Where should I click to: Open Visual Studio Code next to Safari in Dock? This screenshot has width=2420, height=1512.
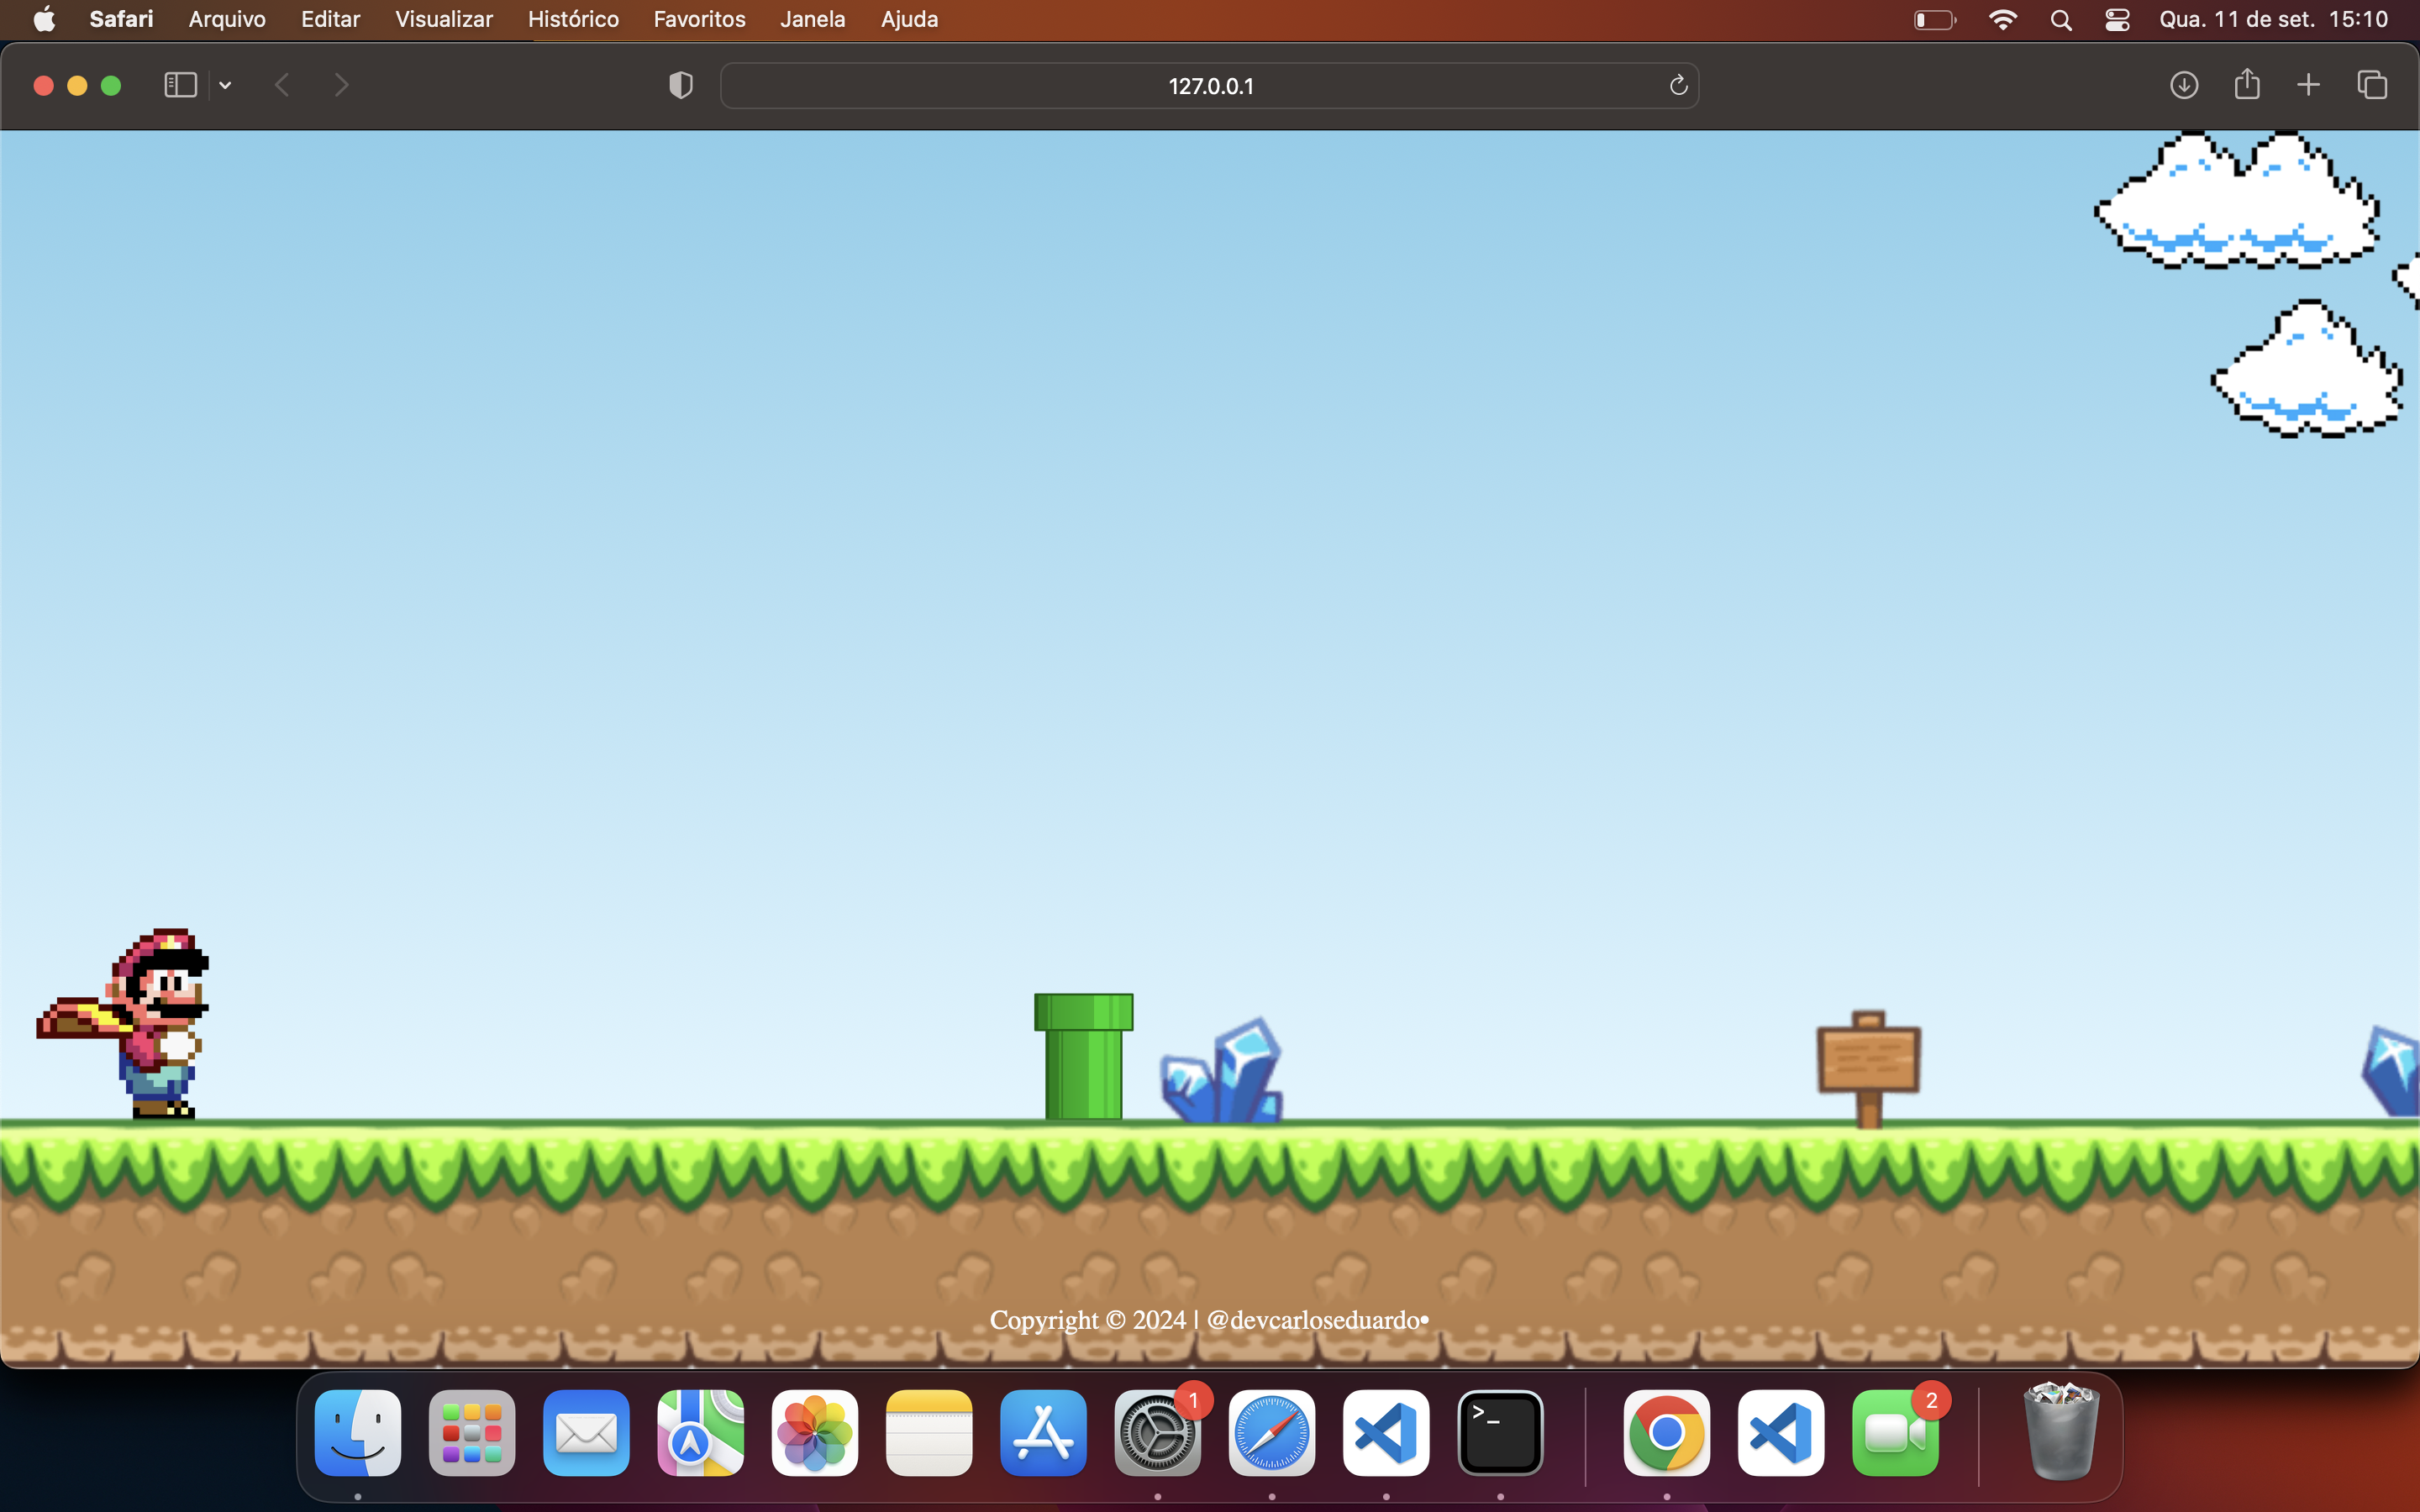click(x=1386, y=1433)
